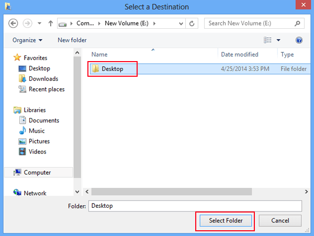This screenshot has width=314, height=236.
Task: Cancel the Select a Destination dialog
Action: tap(280, 221)
